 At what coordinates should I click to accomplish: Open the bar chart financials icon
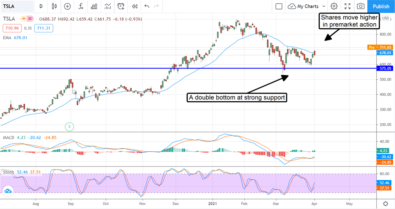[x=94, y=6]
